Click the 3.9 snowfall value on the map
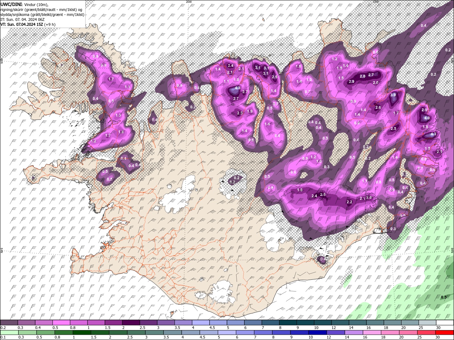The width and height of the screenshot is (454, 340). click(x=393, y=95)
